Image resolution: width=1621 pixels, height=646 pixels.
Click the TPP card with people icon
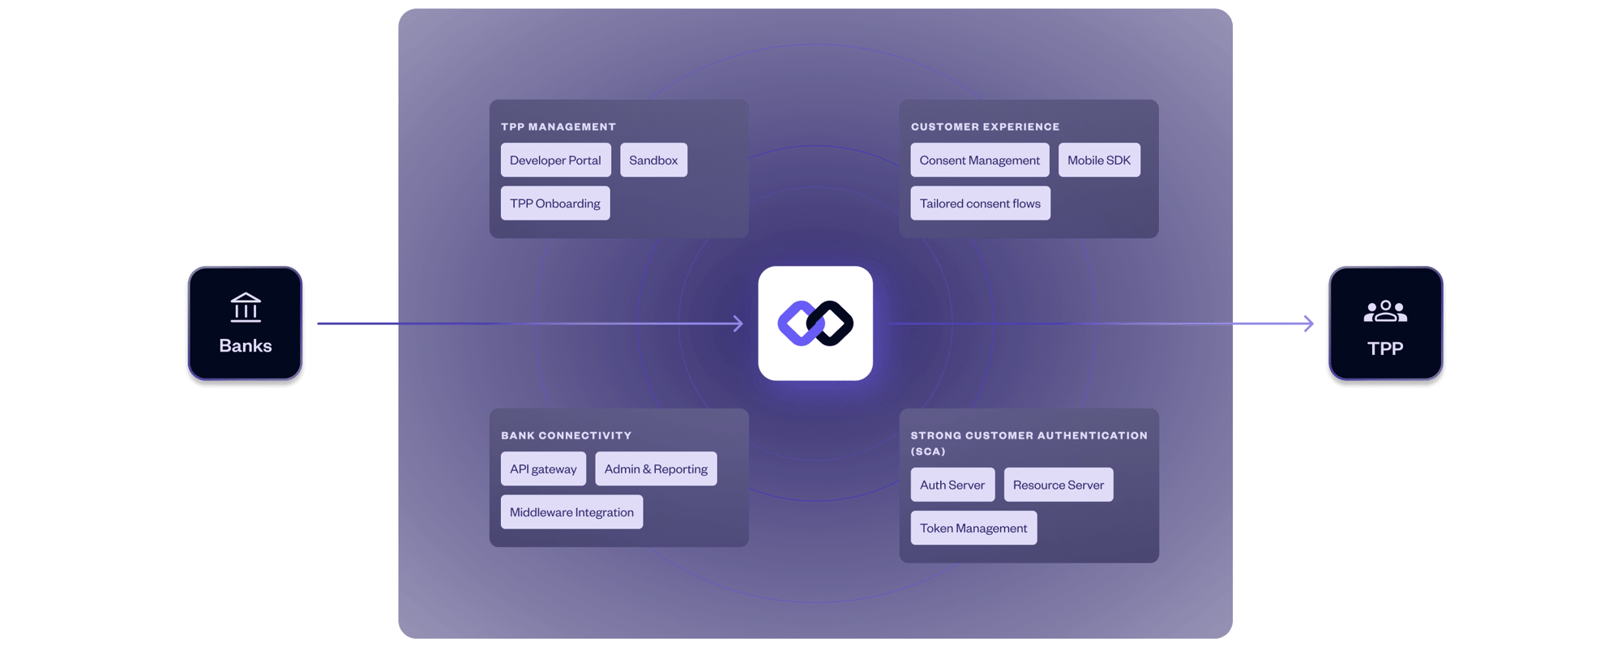coord(1385,323)
